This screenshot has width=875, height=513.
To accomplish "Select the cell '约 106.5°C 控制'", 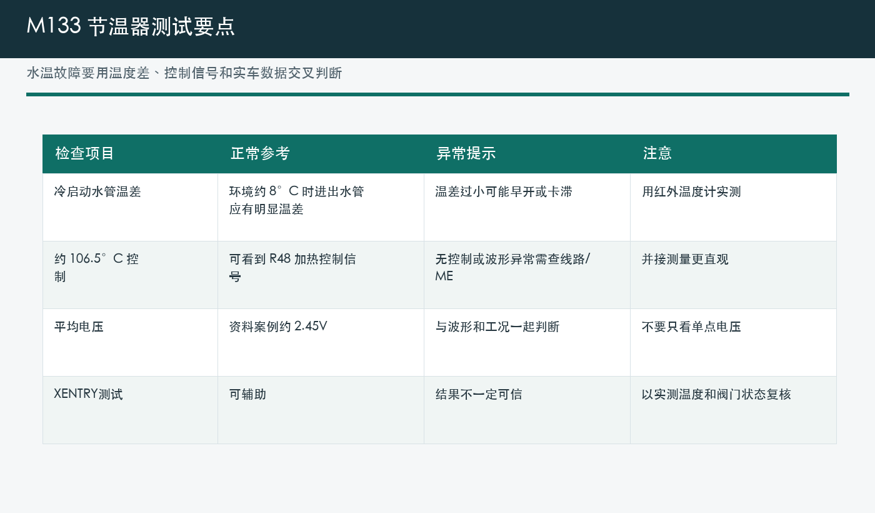I will coord(130,275).
